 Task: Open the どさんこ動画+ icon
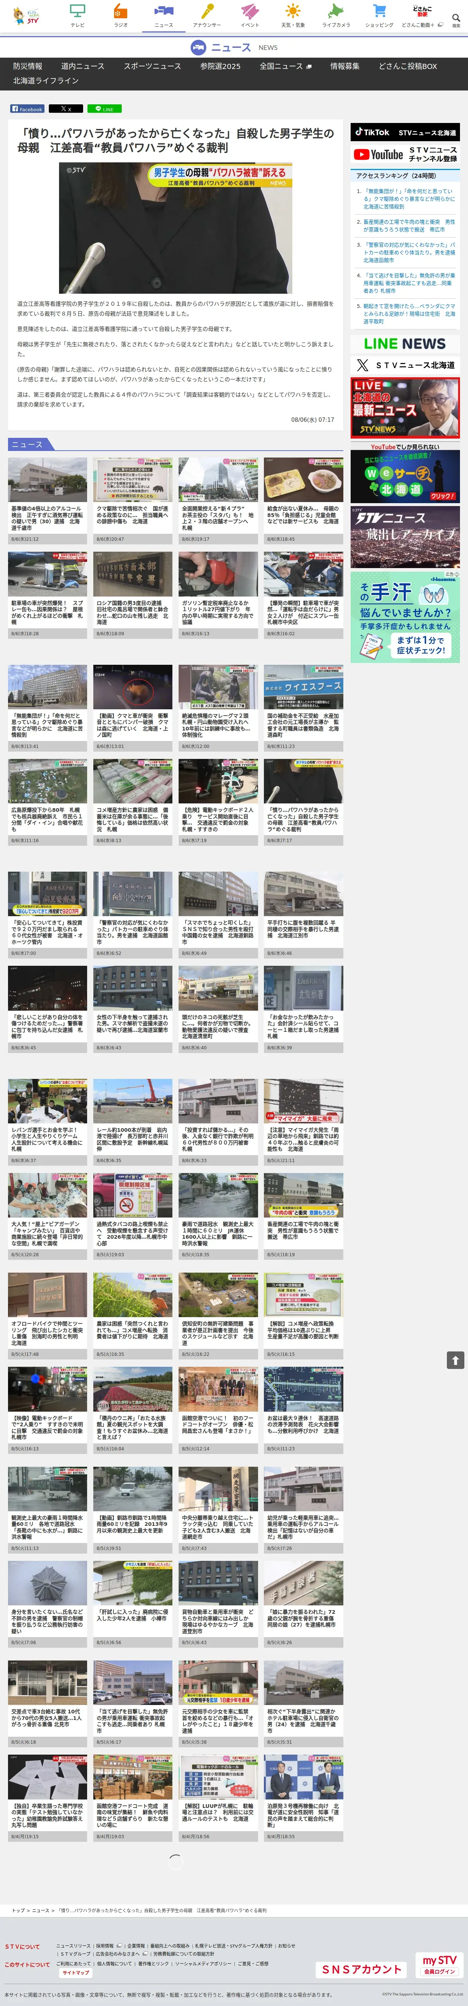[422, 15]
